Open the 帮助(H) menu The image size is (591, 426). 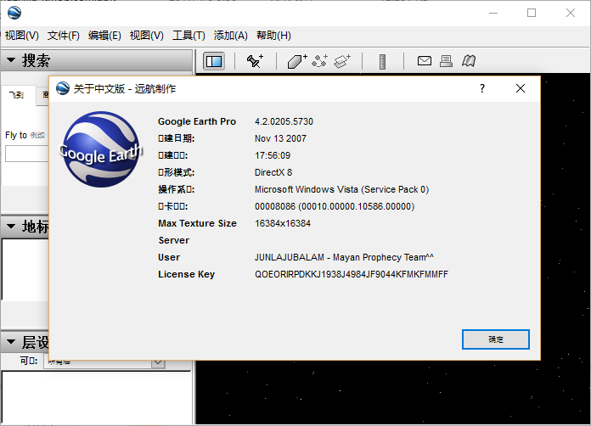(x=273, y=36)
